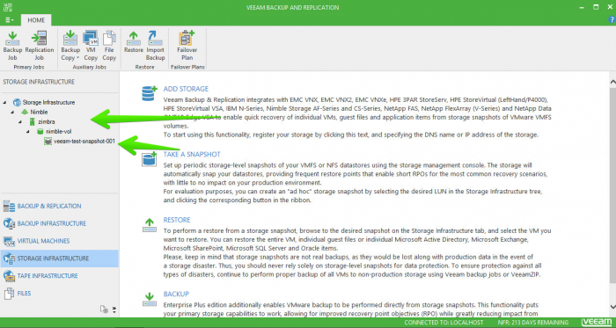Click the snapshot icon beside veeam-test-snapshot-001
616x328 pixels.
pyautogui.click(x=48, y=142)
